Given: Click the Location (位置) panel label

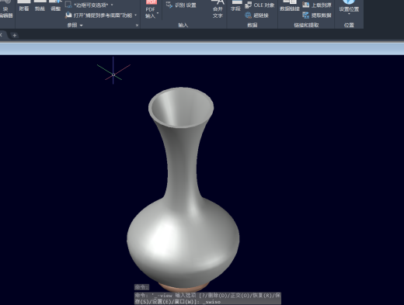Looking at the screenshot, I should point(349,25).
